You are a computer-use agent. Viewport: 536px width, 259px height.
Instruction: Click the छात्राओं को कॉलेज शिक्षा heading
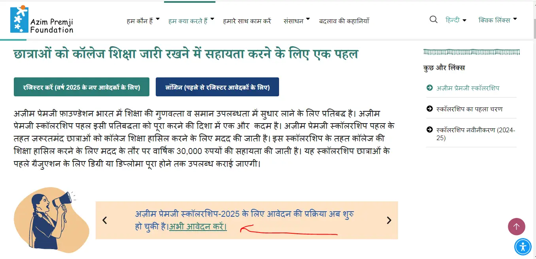pyautogui.click(x=186, y=54)
